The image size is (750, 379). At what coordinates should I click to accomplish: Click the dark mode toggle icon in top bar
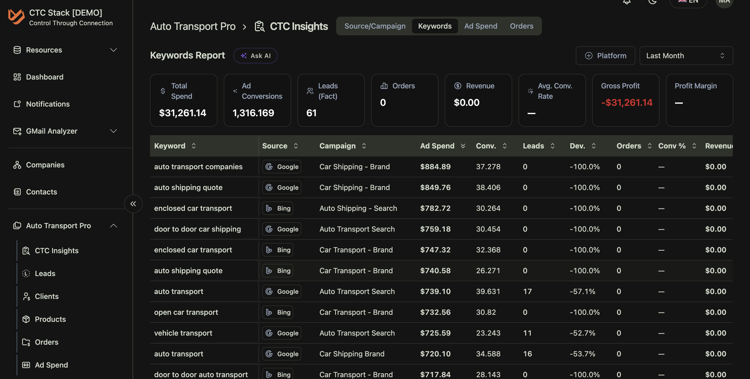click(653, 2)
